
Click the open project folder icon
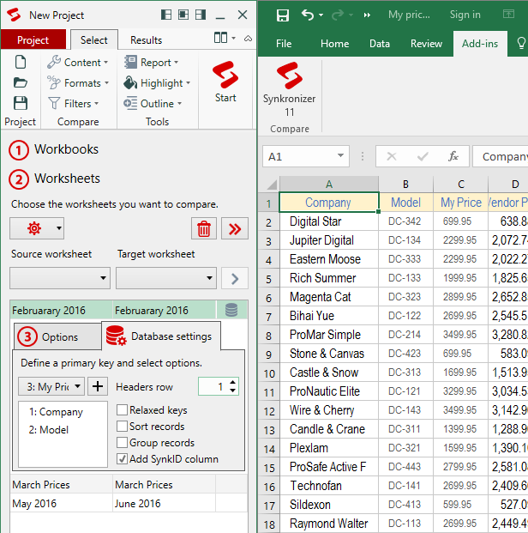[x=21, y=82]
